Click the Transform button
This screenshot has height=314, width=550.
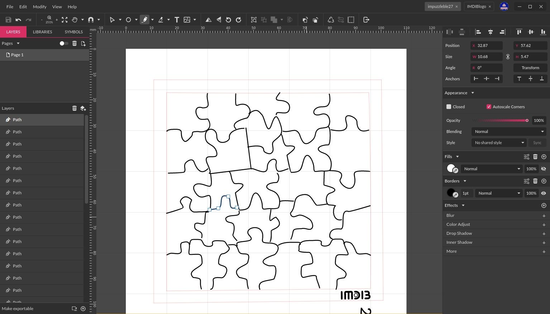530,68
